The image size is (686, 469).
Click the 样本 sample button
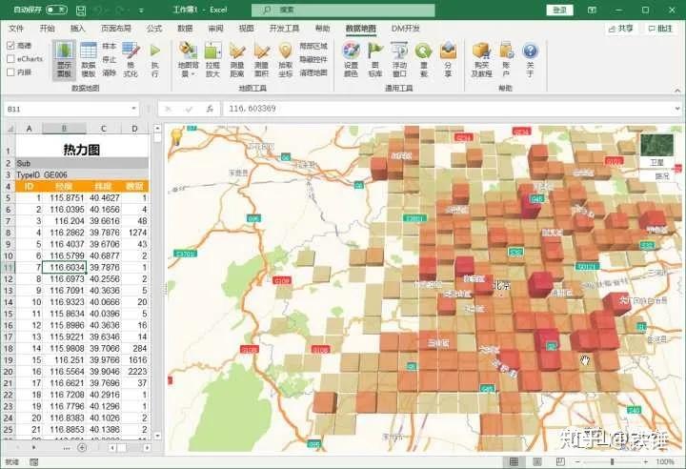point(109,46)
